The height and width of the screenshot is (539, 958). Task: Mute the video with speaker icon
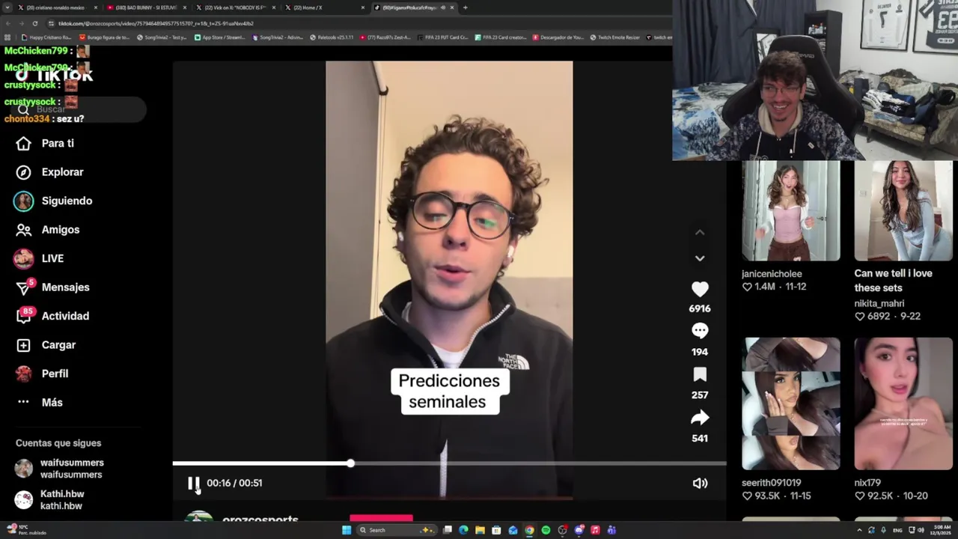(x=700, y=484)
